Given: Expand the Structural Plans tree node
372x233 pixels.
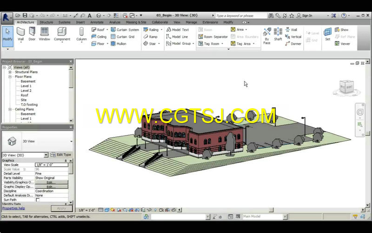Looking at the screenshot, I should [10, 72].
